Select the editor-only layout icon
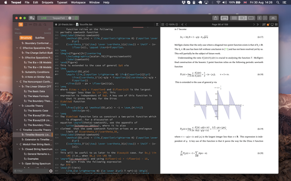 [x=234, y=18]
